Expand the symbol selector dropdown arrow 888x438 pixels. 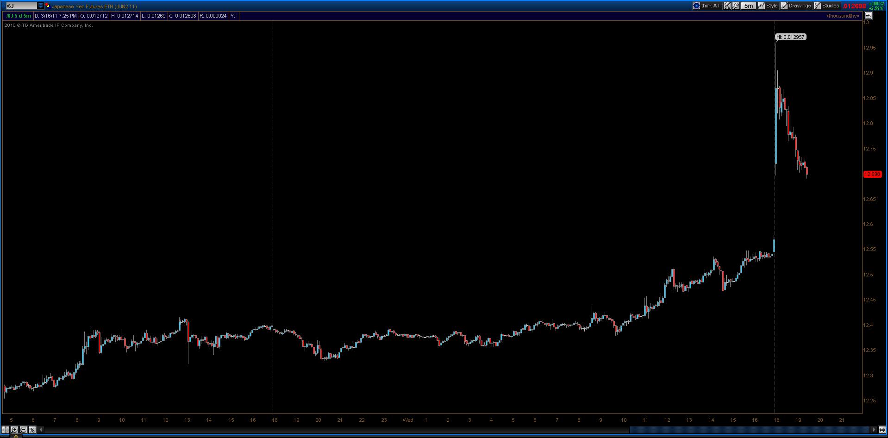click(41, 6)
